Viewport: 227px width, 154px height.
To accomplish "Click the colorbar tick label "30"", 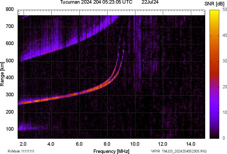I will pos(225,61).
